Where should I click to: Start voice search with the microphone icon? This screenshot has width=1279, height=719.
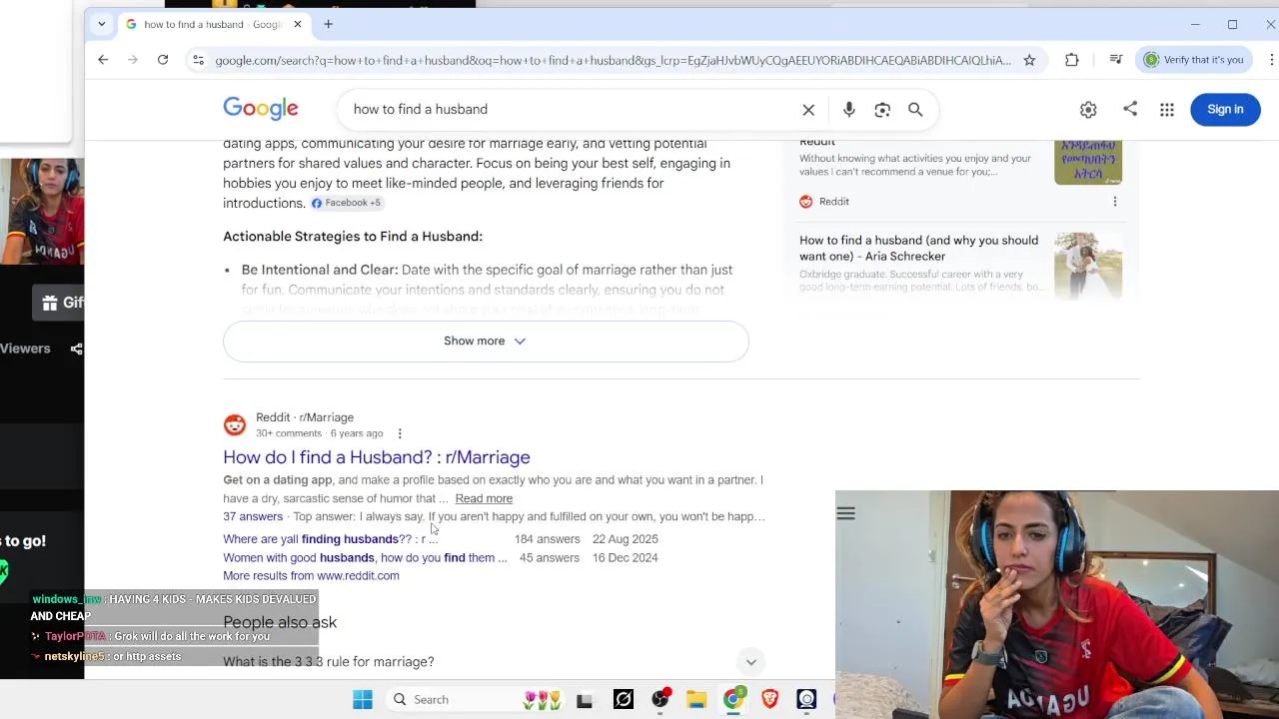[x=848, y=110]
